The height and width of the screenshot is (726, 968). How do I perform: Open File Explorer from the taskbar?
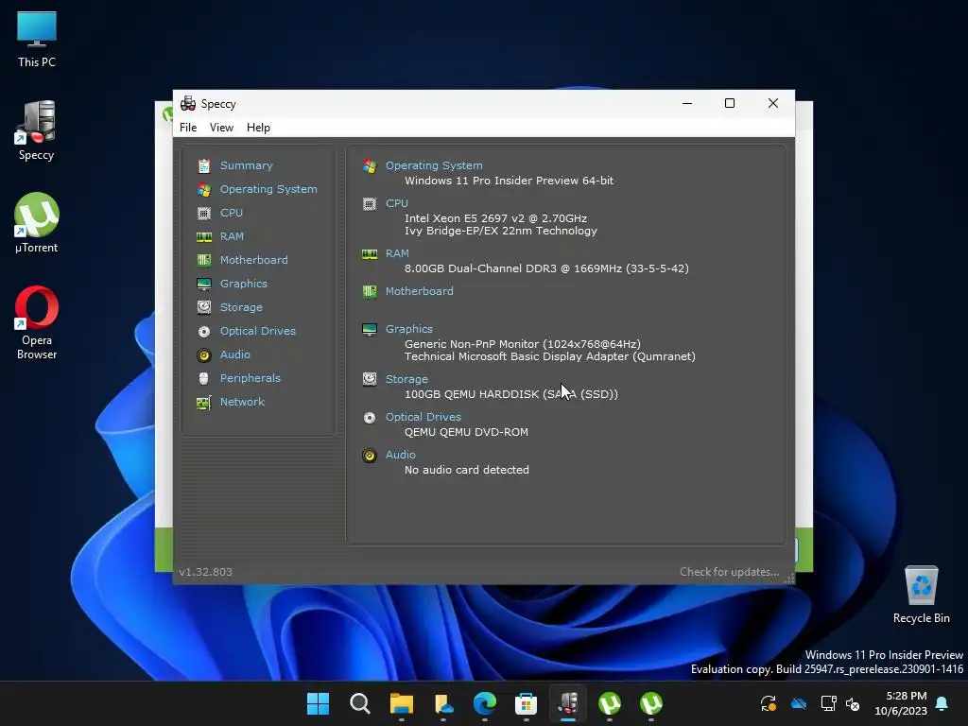click(401, 703)
